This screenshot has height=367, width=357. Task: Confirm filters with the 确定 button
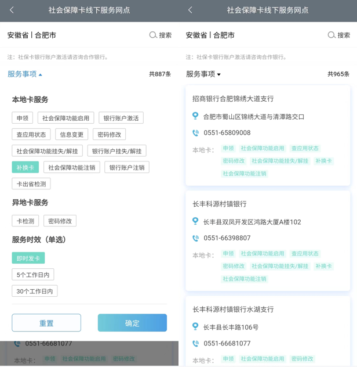tap(132, 323)
